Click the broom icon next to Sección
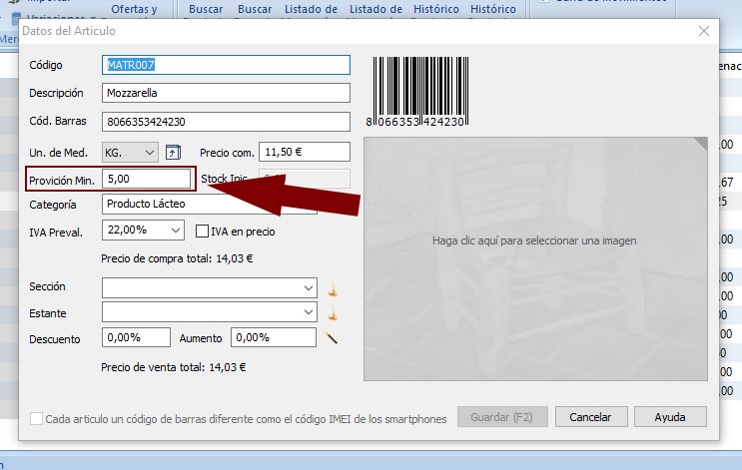 pos(333,288)
